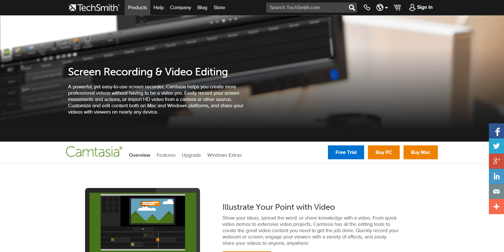Click the Sign In link

click(421, 7)
